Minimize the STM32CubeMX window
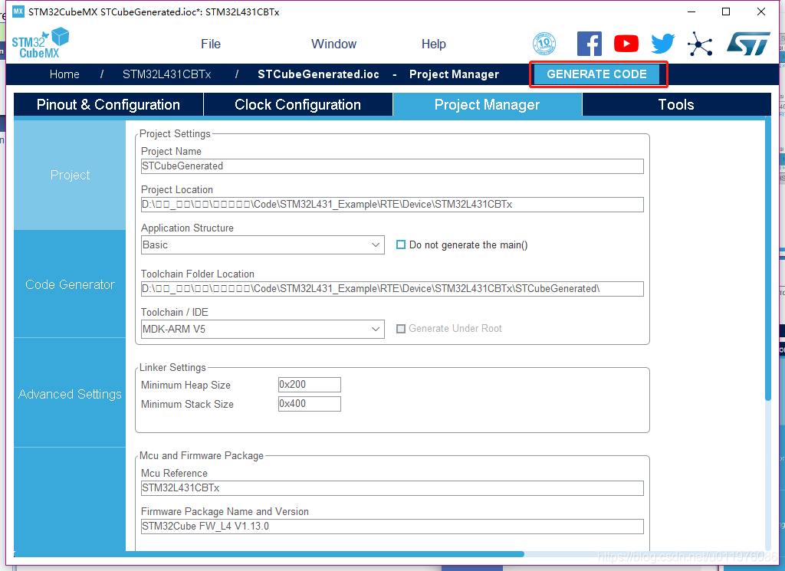Screen dimensions: 785x571 (x=691, y=11)
